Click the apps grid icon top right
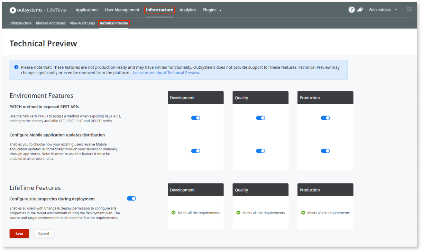The height and width of the screenshot is (252, 422). pos(409,9)
